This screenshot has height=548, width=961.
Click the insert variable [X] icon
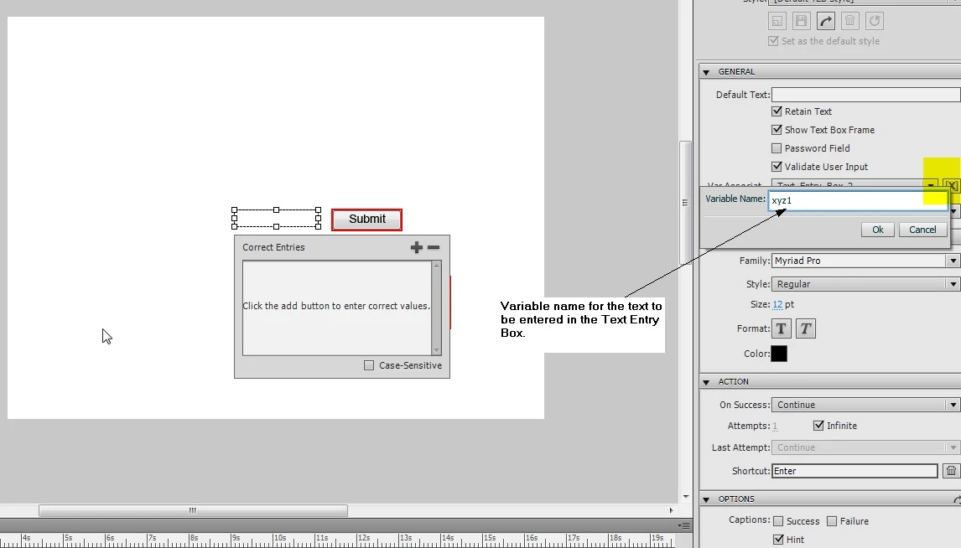click(951, 185)
